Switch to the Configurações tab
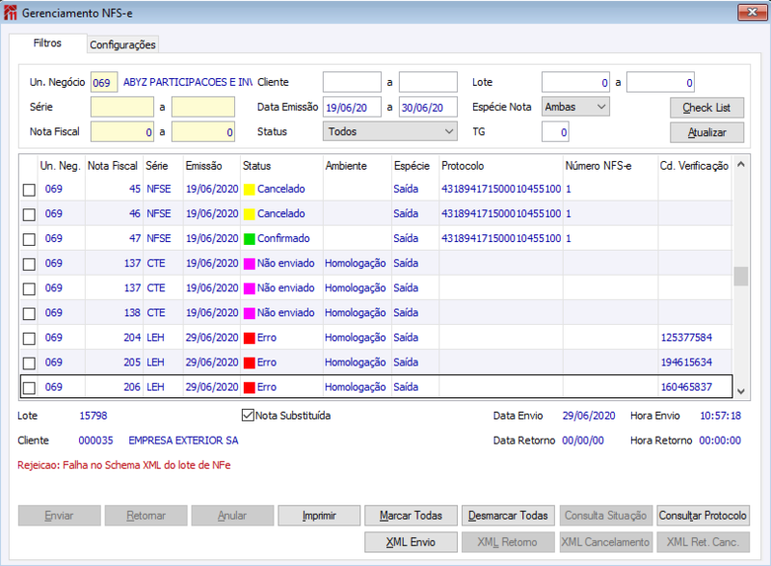This screenshot has width=771, height=566. pyautogui.click(x=122, y=44)
